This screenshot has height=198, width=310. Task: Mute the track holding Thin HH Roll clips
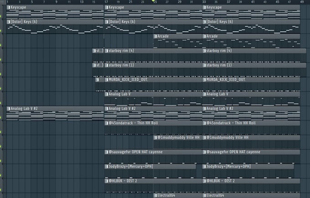pos(0,132)
